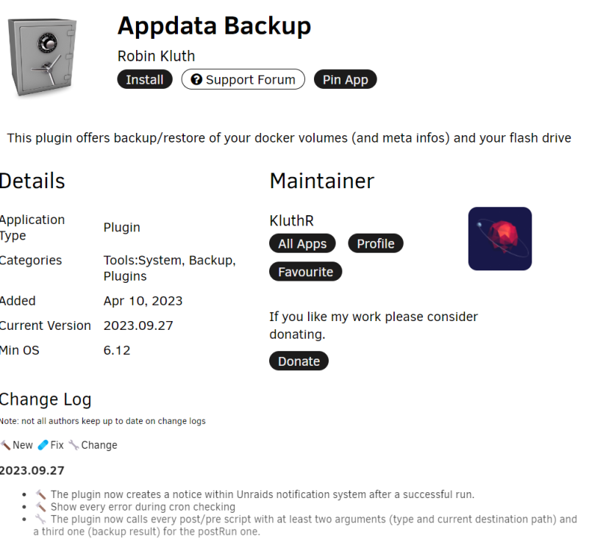Click the 2023.09.27 changelog version heading

[32, 471]
